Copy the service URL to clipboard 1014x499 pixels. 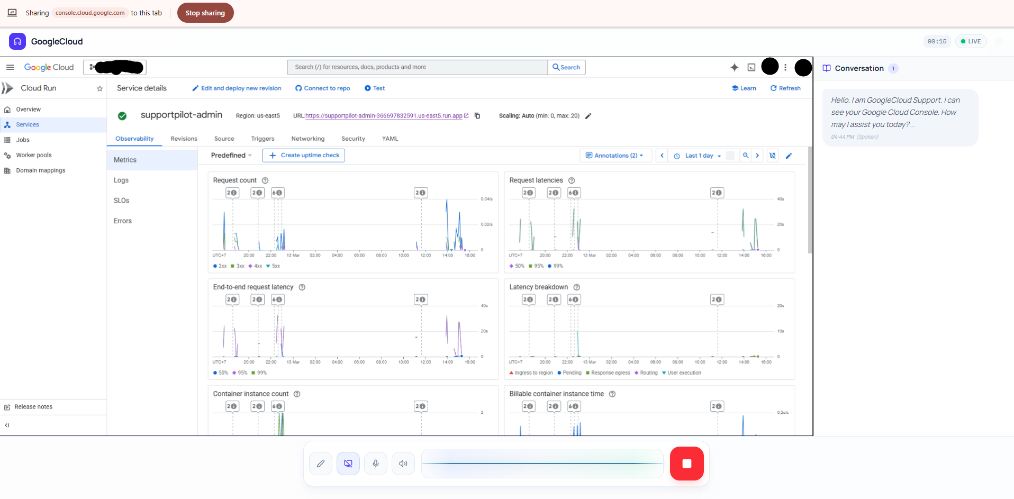point(477,116)
